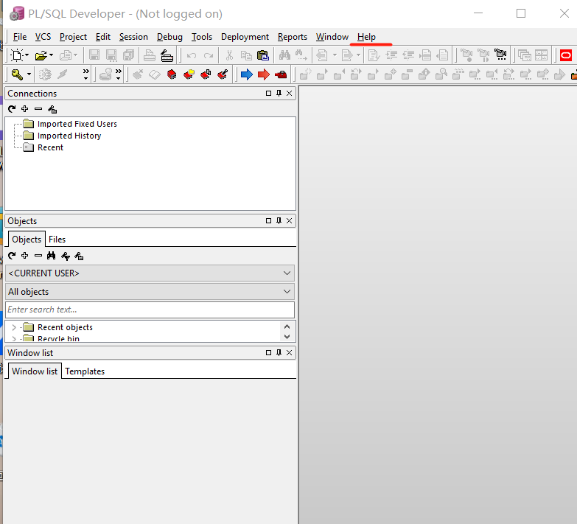
Task: Open the Deployment menu
Action: pos(245,37)
